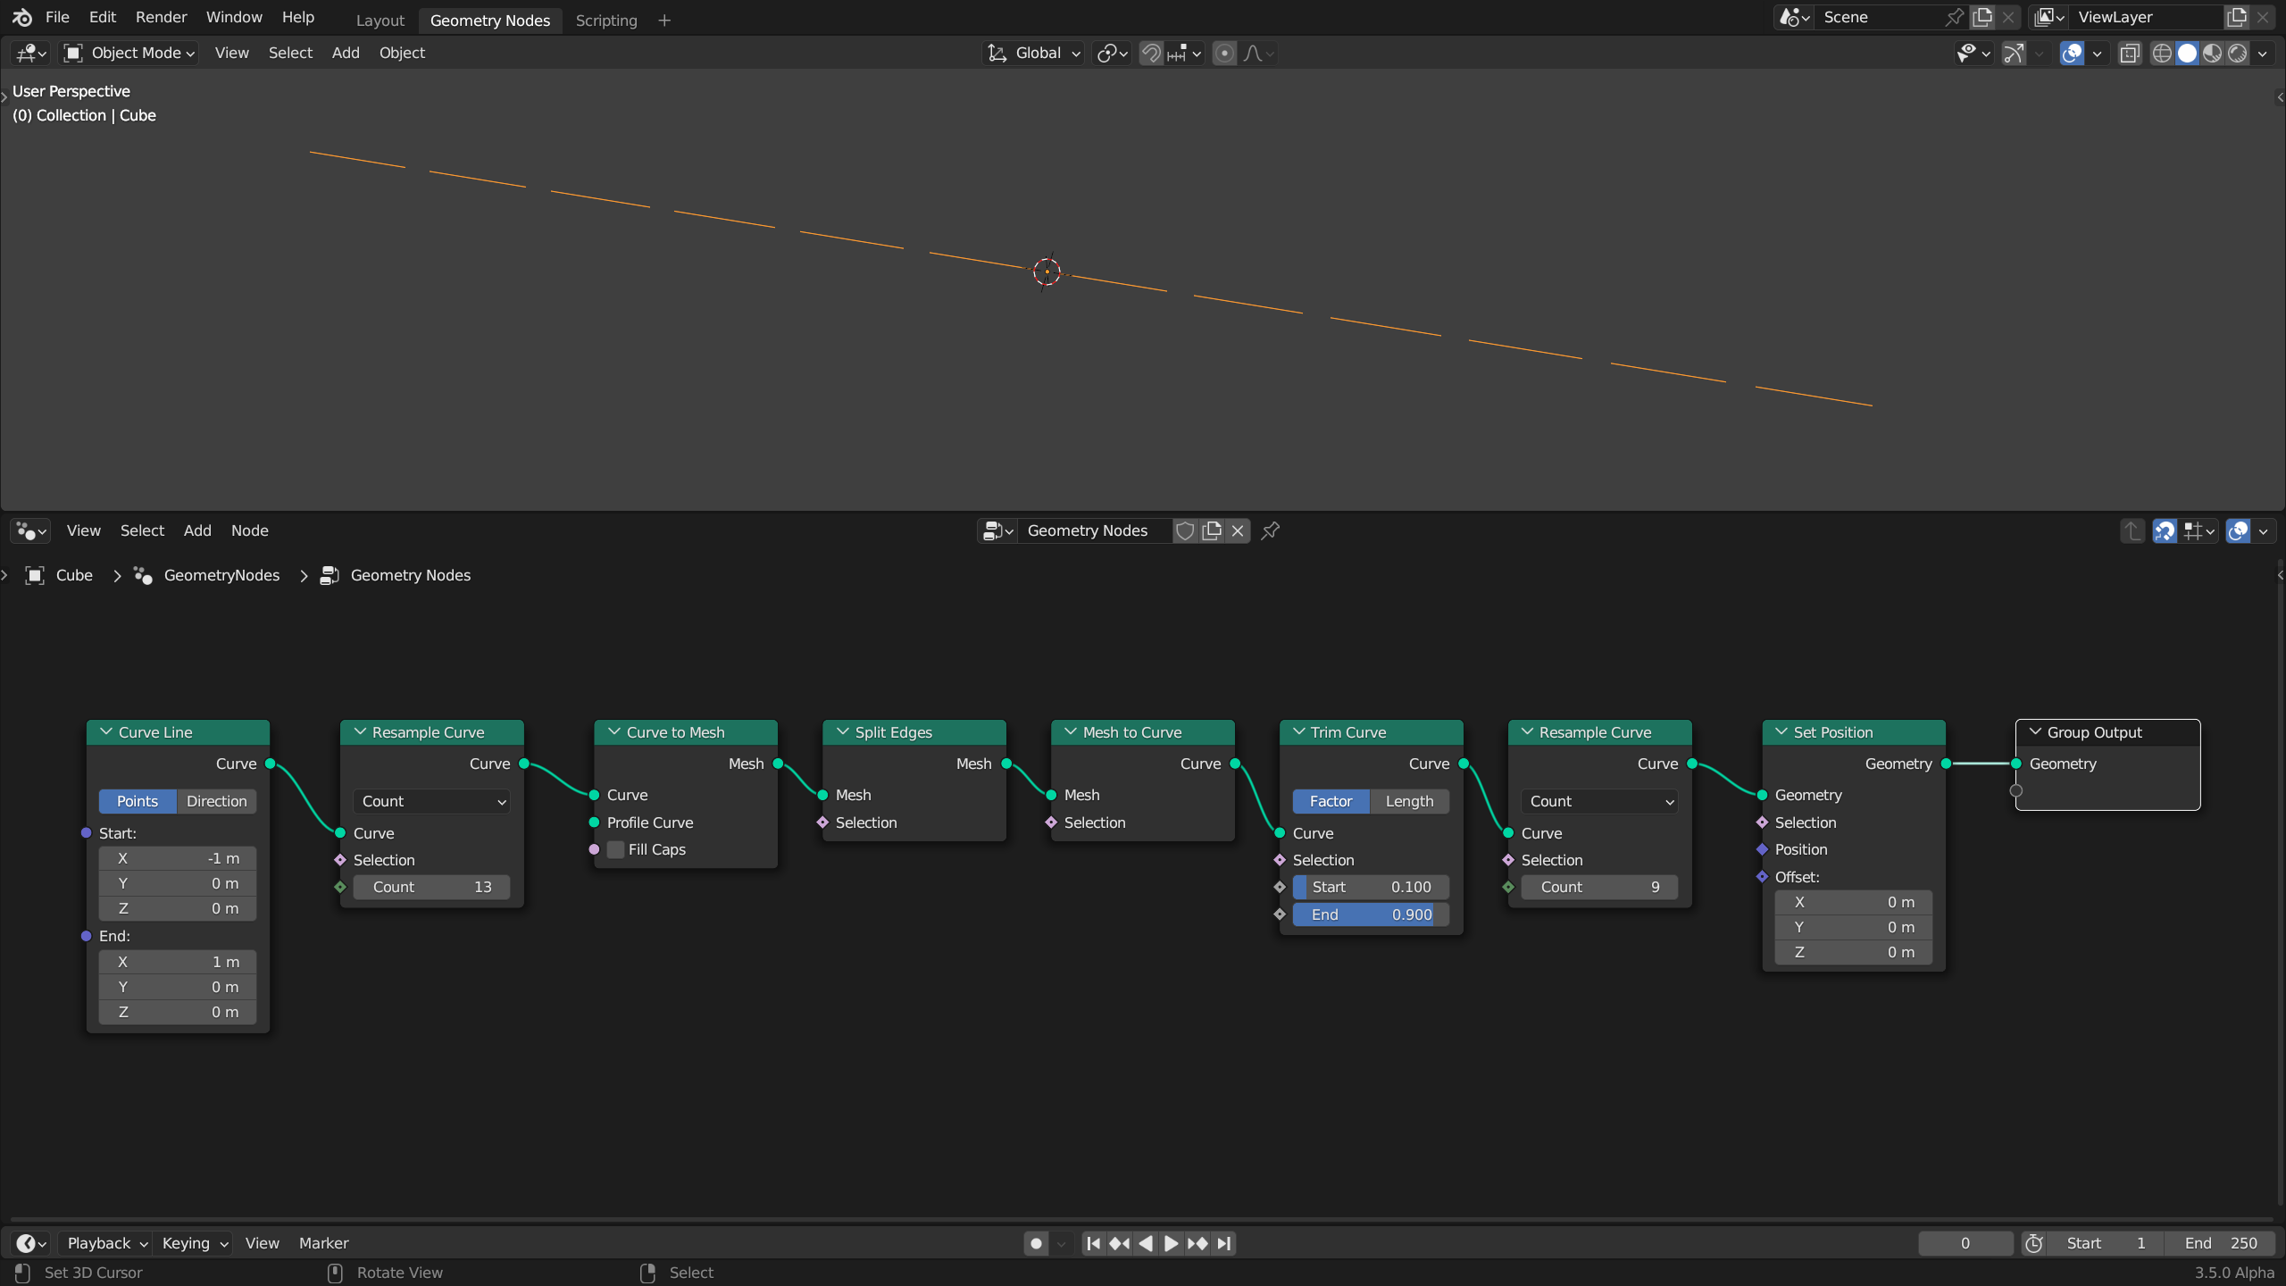Open node editor Add menu
Image resolution: width=2286 pixels, height=1286 pixels.
tap(197, 531)
